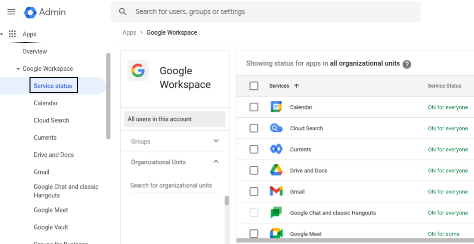Click the Calendar app icon in table
The height and width of the screenshot is (244, 474).
pos(276,107)
